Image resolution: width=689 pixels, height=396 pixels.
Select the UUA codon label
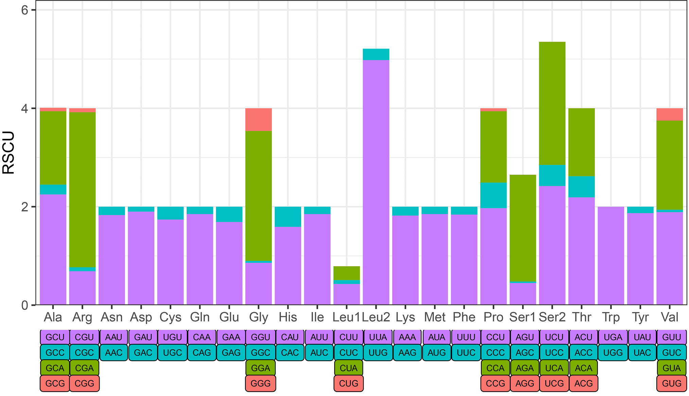pos(378,337)
